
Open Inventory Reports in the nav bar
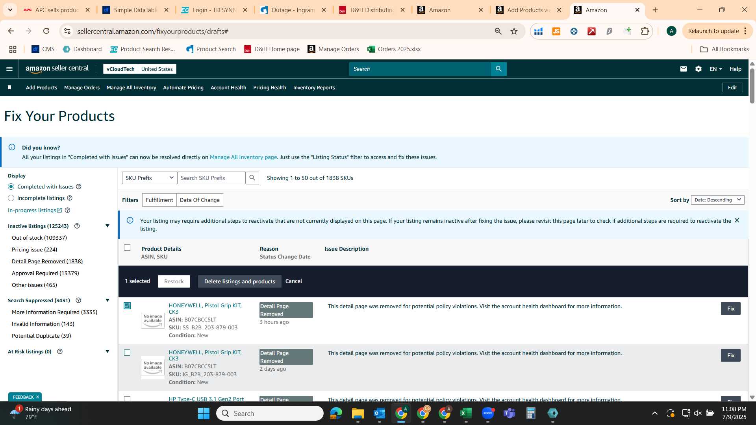coord(314,87)
